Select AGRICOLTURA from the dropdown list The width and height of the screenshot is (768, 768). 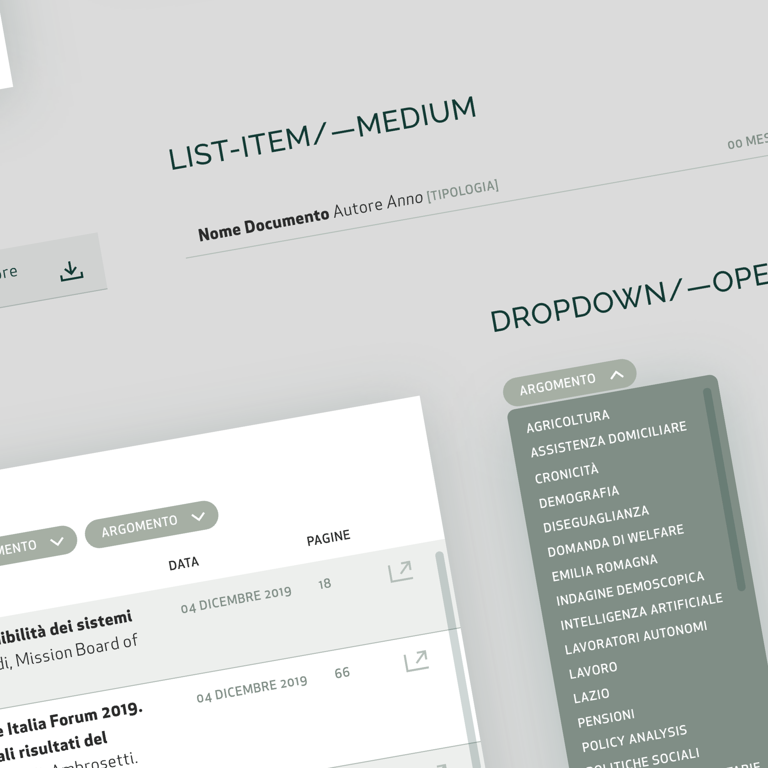(x=568, y=421)
